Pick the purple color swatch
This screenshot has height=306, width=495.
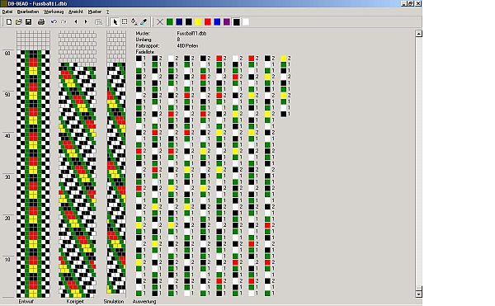tap(227, 21)
